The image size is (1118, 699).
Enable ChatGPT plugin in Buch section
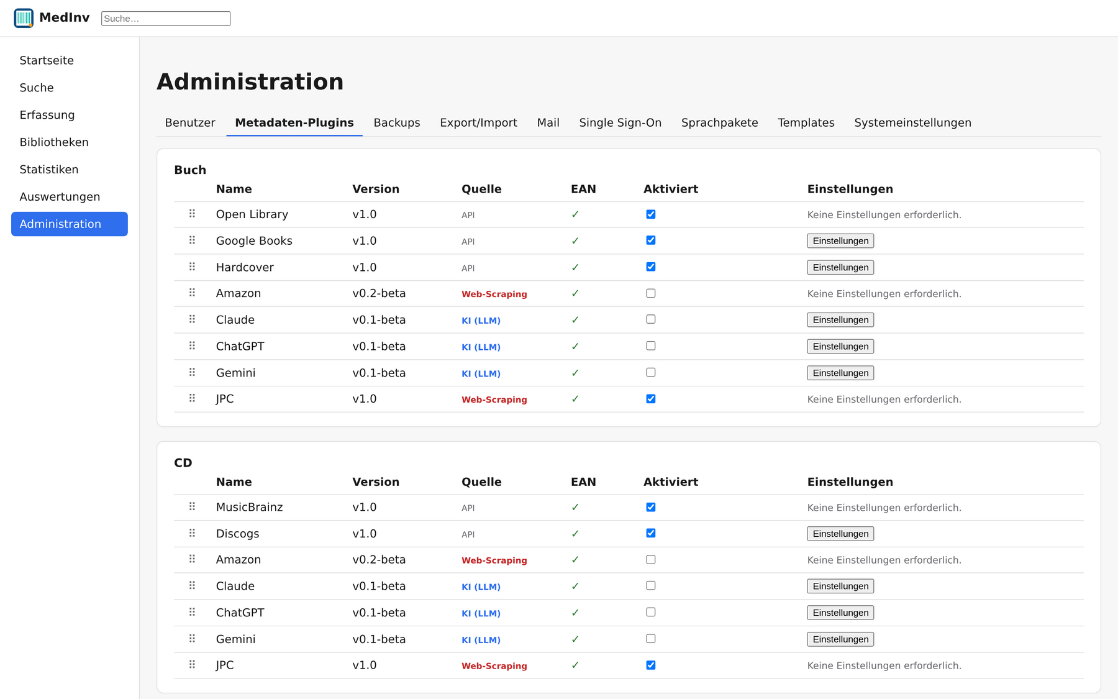[x=651, y=346]
